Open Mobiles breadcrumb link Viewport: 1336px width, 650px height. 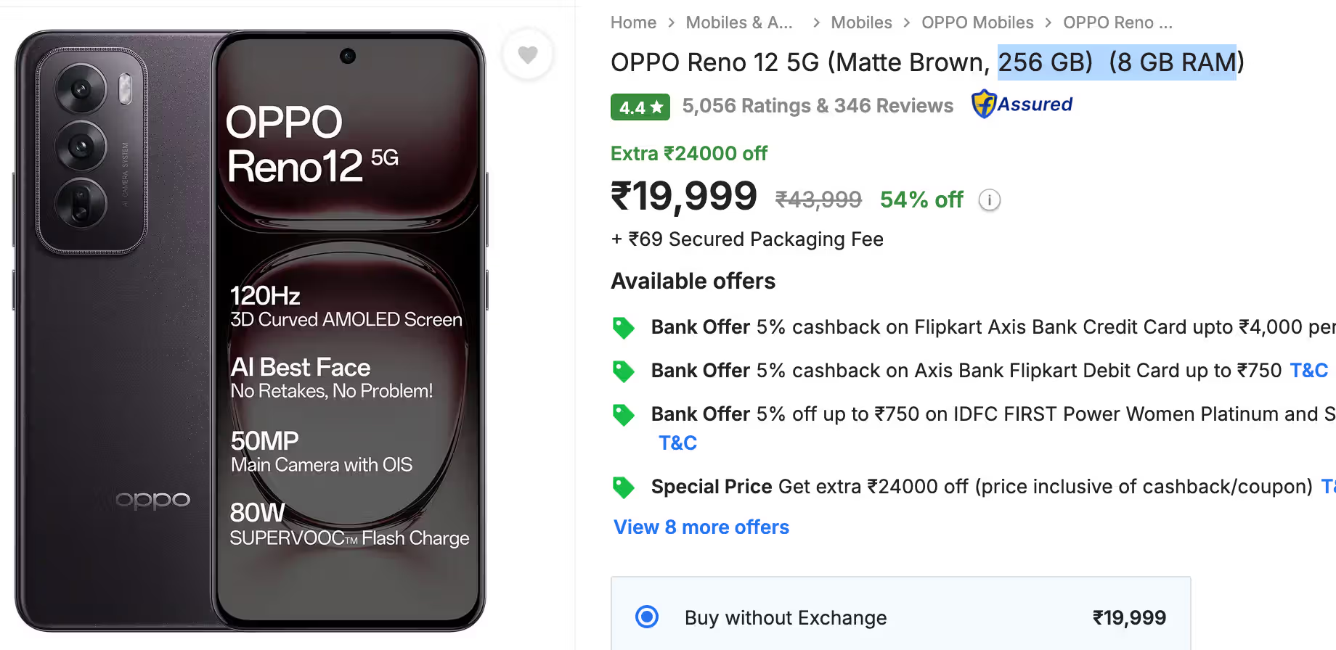point(861,22)
